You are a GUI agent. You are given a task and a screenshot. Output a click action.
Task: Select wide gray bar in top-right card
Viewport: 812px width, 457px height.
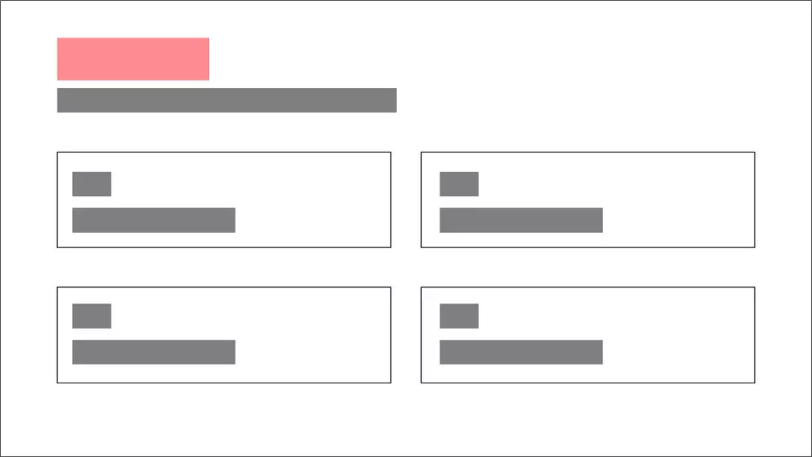pos(521,220)
